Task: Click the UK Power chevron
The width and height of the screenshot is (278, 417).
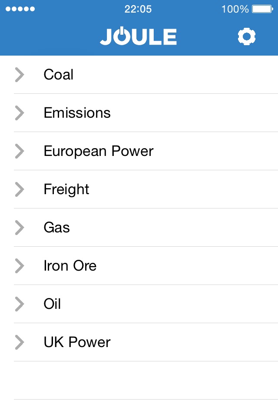Action: coord(20,342)
